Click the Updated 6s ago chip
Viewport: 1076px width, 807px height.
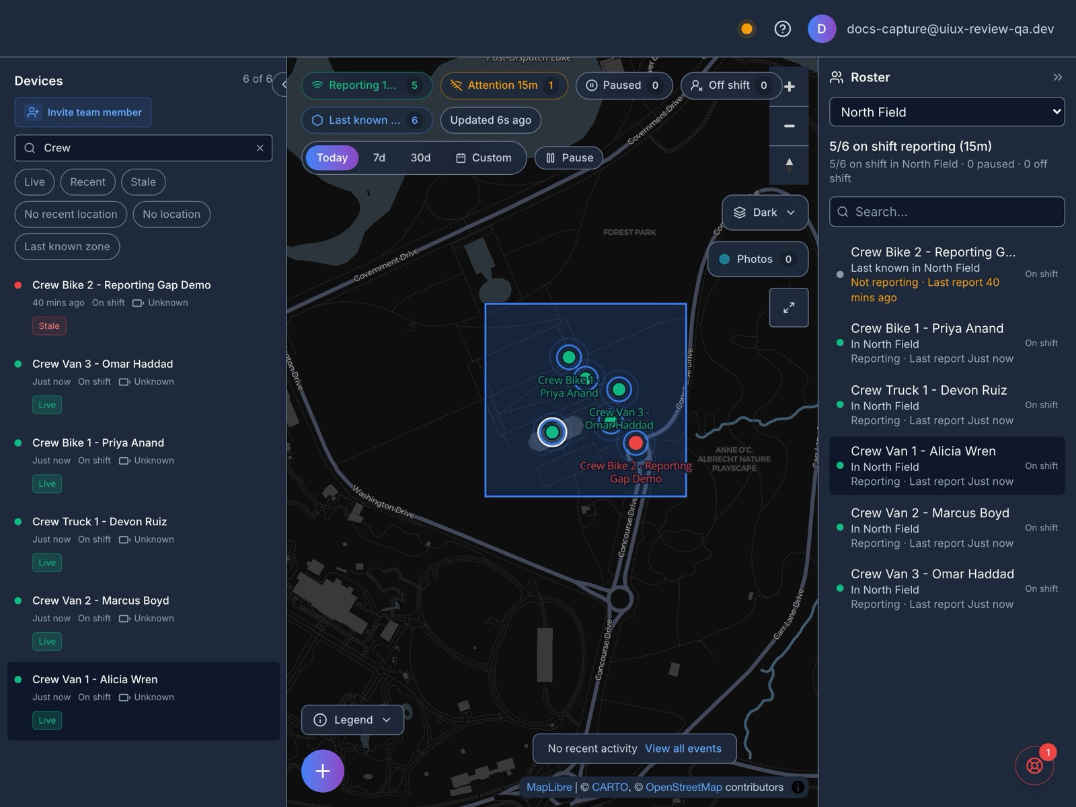pos(491,120)
